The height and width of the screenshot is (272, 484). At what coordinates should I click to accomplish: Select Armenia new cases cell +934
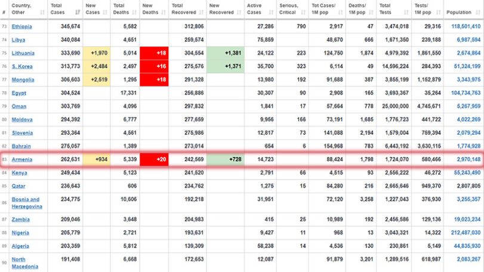point(97,159)
